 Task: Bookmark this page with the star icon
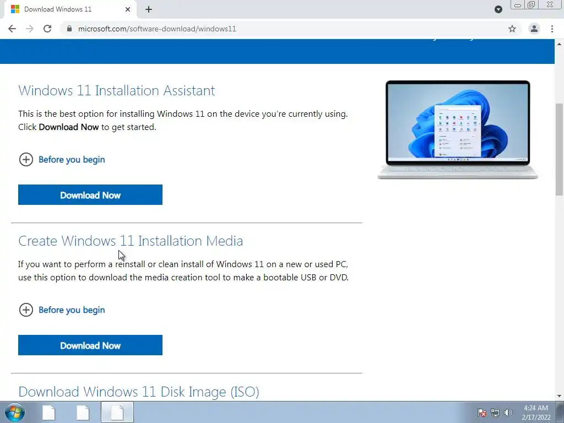(x=512, y=29)
